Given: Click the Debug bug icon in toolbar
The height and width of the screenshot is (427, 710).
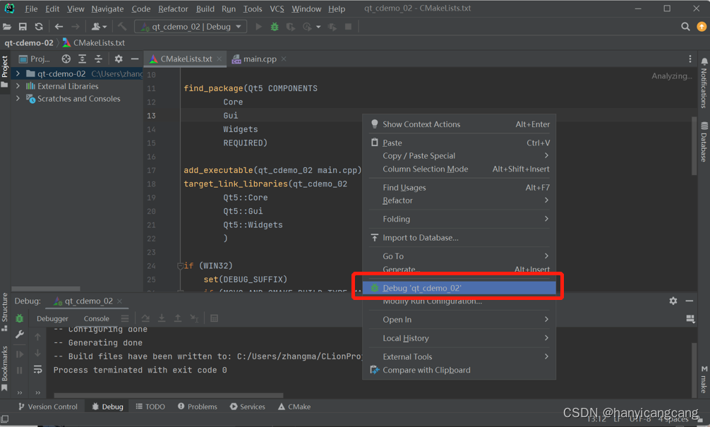Looking at the screenshot, I should click(274, 26).
